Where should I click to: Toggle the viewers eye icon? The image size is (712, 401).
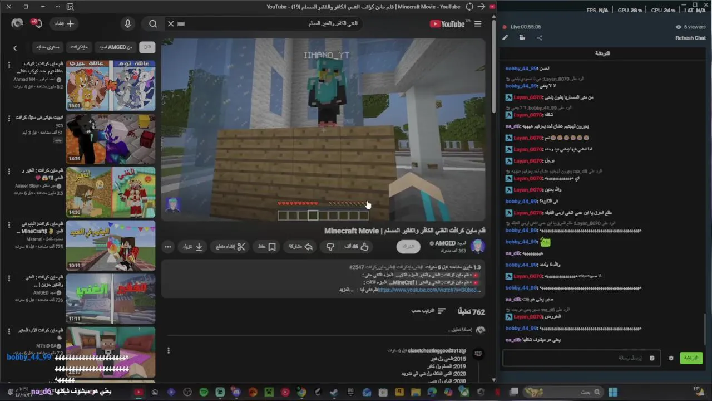[x=678, y=27]
